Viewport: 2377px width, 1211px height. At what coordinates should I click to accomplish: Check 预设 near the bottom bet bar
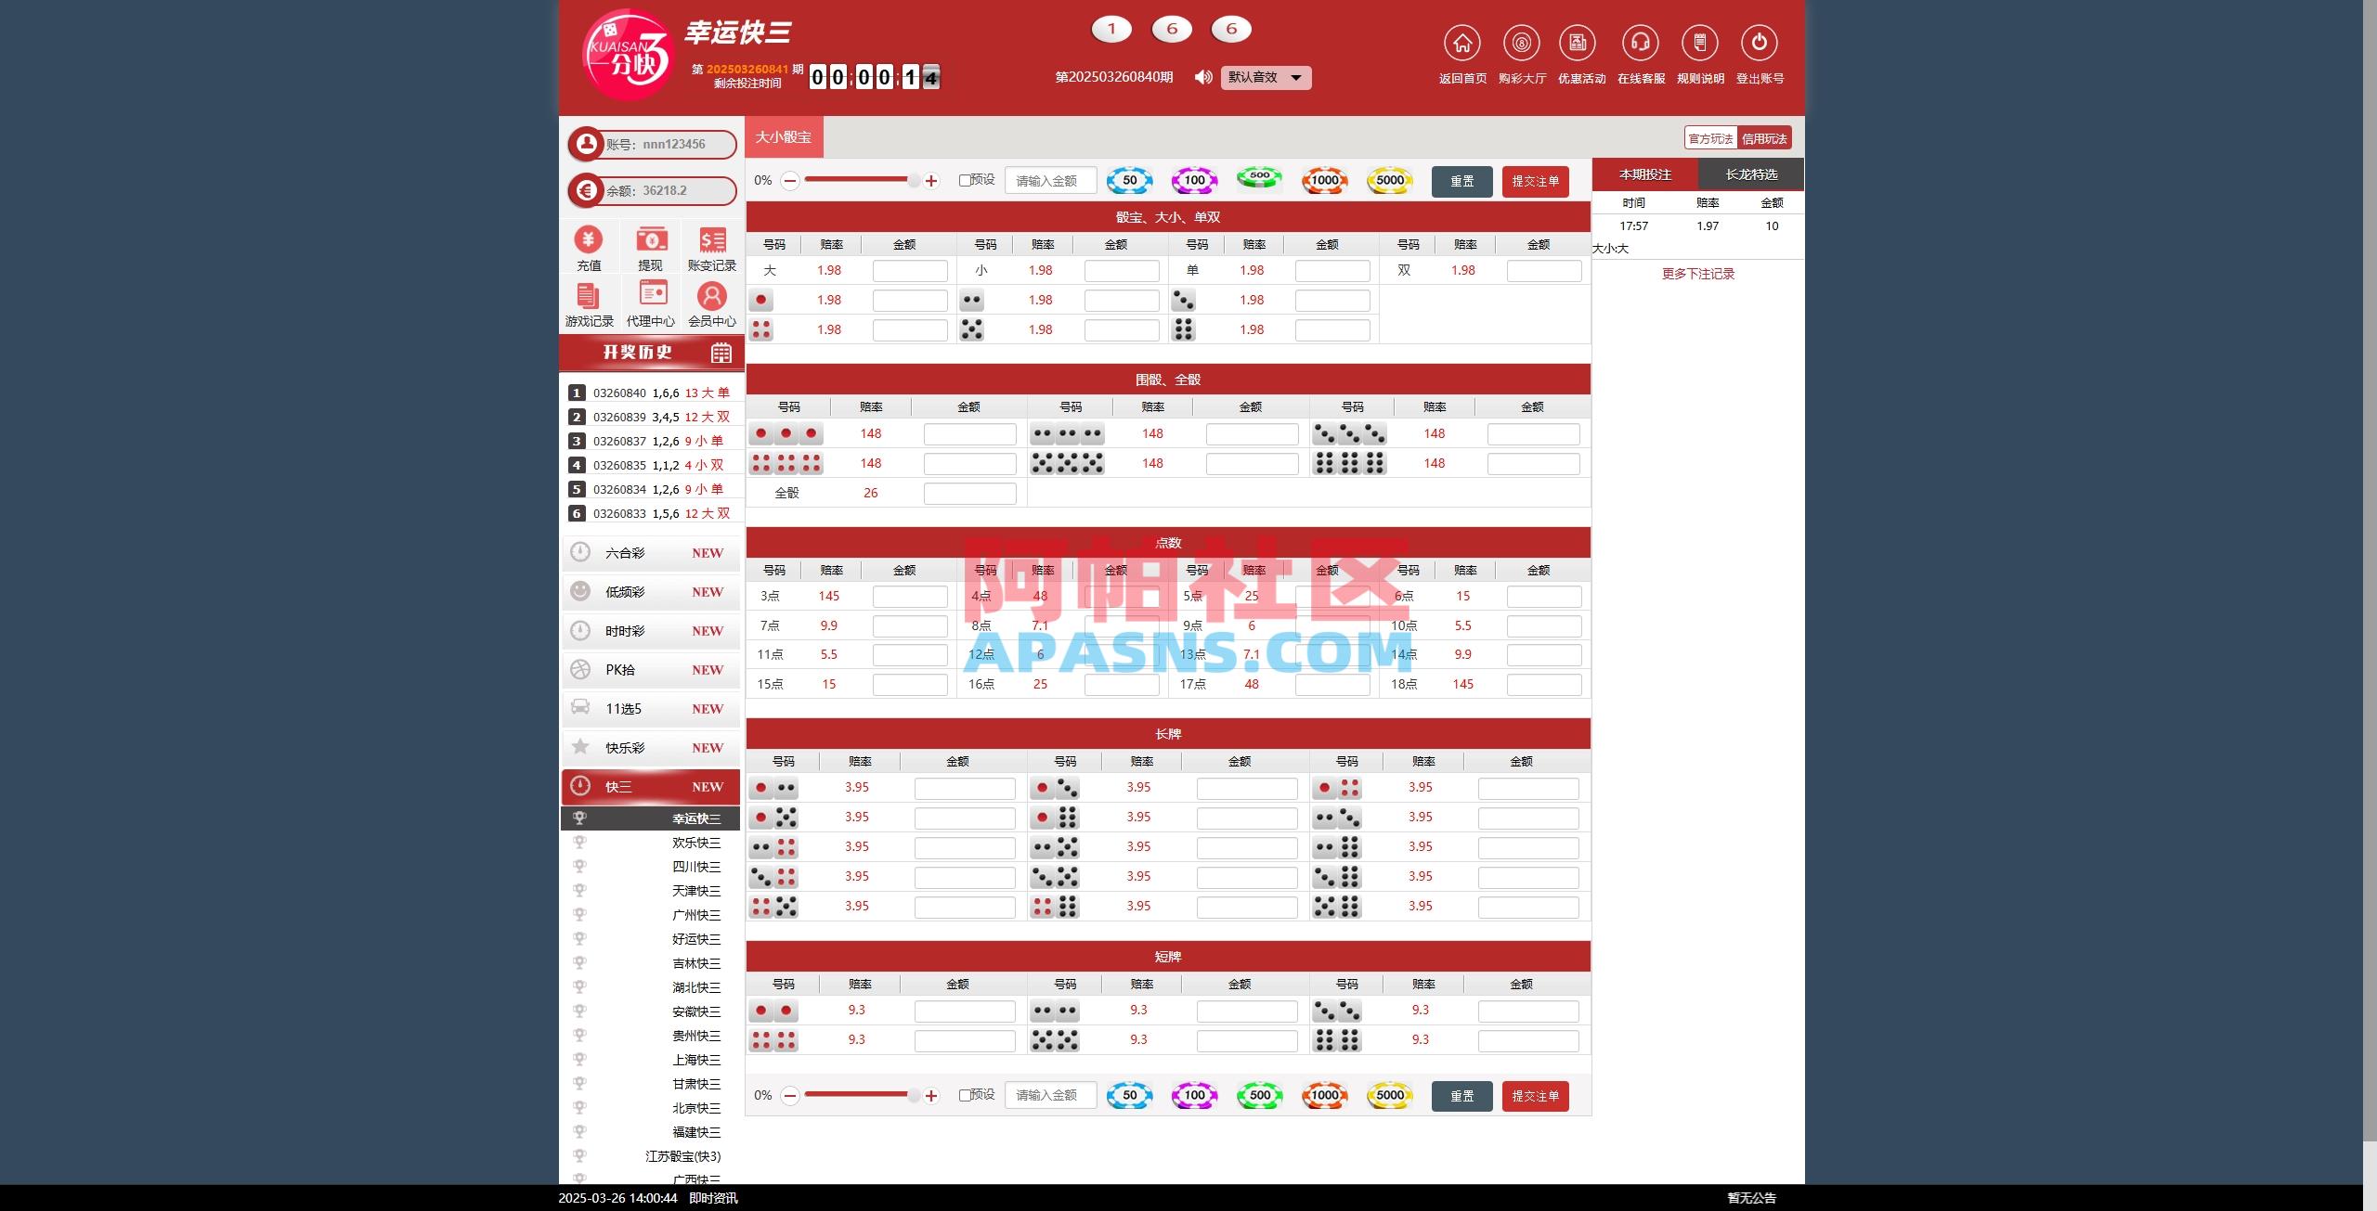(964, 1095)
